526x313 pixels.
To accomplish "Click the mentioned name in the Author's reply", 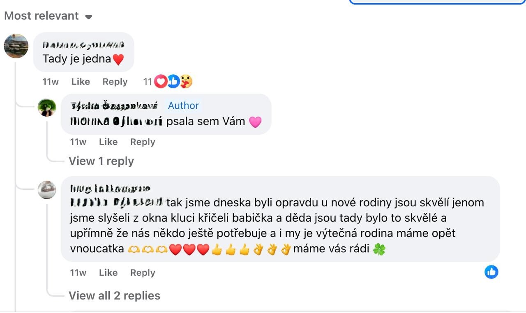I will pyautogui.click(x=116, y=122).
